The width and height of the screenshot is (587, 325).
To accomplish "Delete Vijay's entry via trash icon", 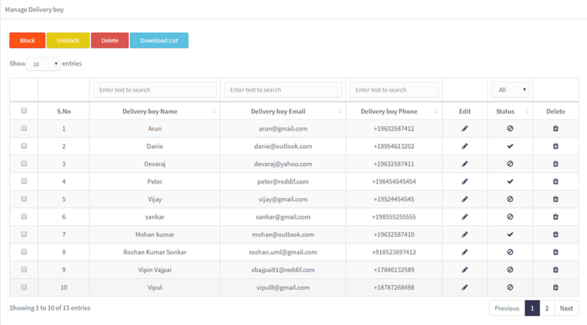I will tap(555, 200).
